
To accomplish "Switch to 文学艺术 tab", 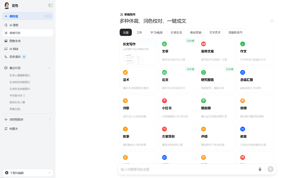I will 215,33.
